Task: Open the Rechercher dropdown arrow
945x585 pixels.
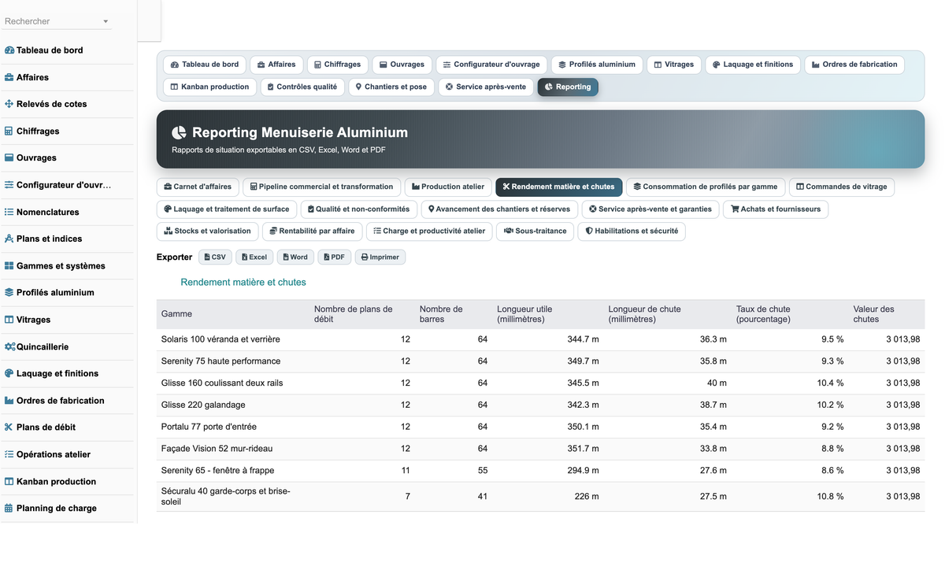Action: pyautogui.click(x=106, y=21)
